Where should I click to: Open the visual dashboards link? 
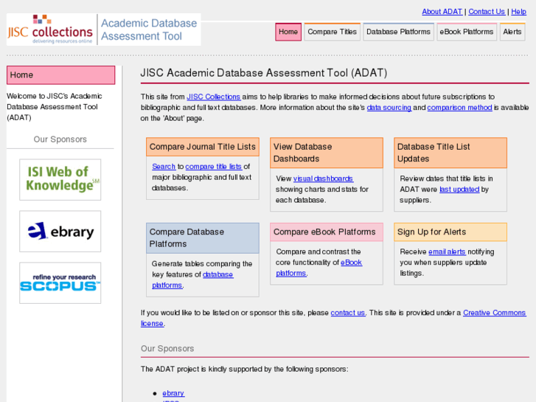(323, 179)
